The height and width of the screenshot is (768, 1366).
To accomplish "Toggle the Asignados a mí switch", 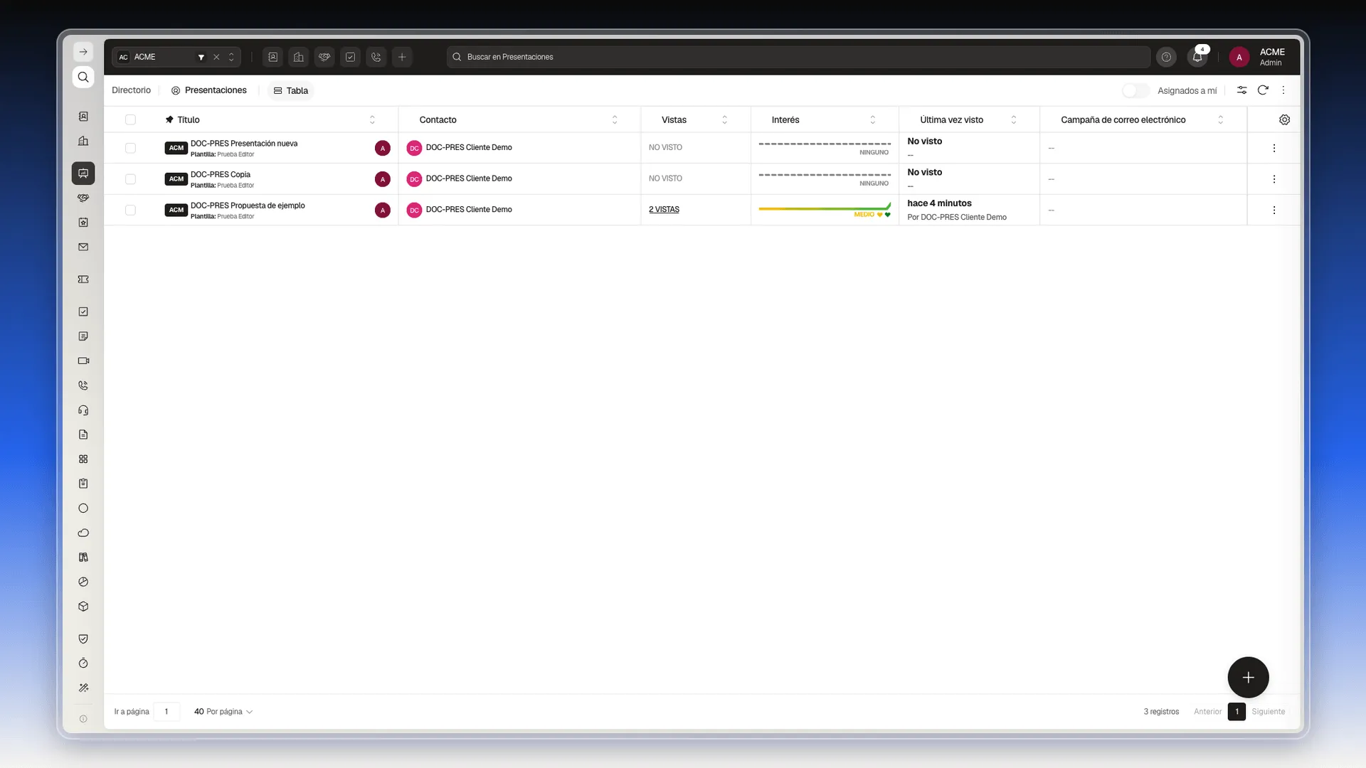I will [1135, 90].
